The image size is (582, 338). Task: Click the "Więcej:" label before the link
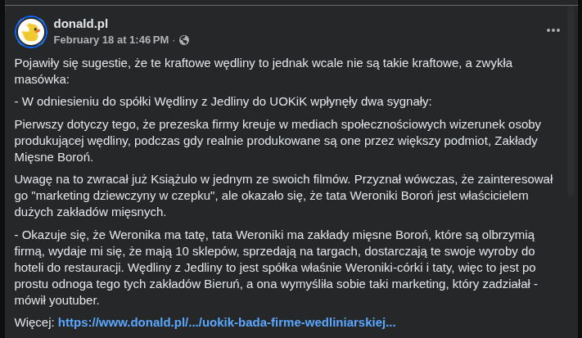[x=34, y=322]
